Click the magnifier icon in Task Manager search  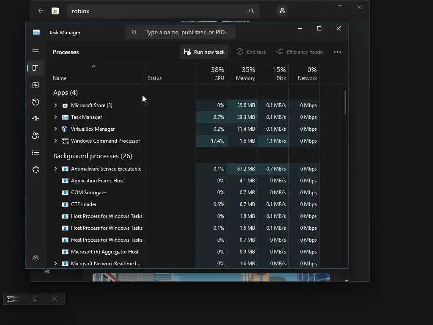(x=134, y=32)
